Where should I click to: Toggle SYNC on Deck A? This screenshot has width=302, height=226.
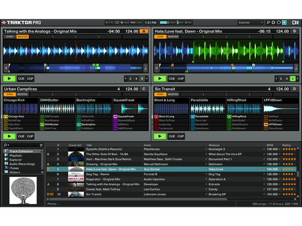[x=9, y=37]
